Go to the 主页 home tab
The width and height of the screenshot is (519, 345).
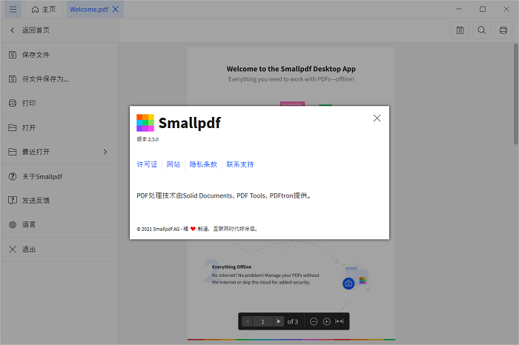tap(44, 9)
